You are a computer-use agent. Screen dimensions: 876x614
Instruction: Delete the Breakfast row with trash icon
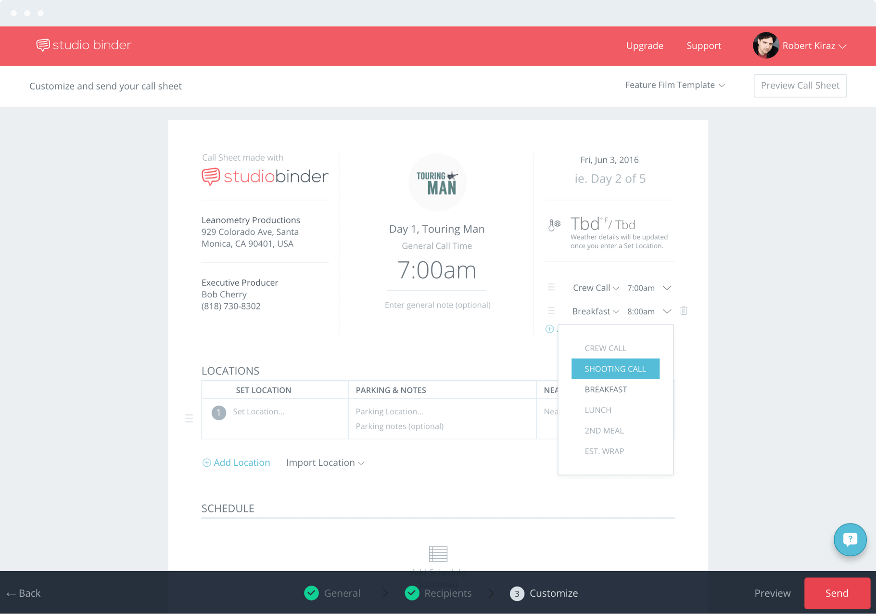[684, 311]
